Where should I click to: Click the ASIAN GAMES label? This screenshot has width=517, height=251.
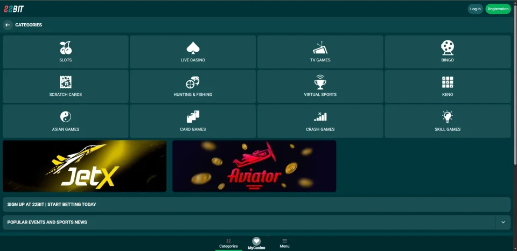coord(66,129)
